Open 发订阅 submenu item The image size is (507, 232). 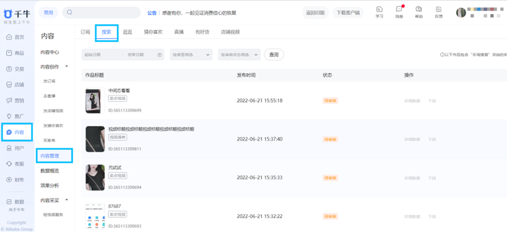pos(49,81)
